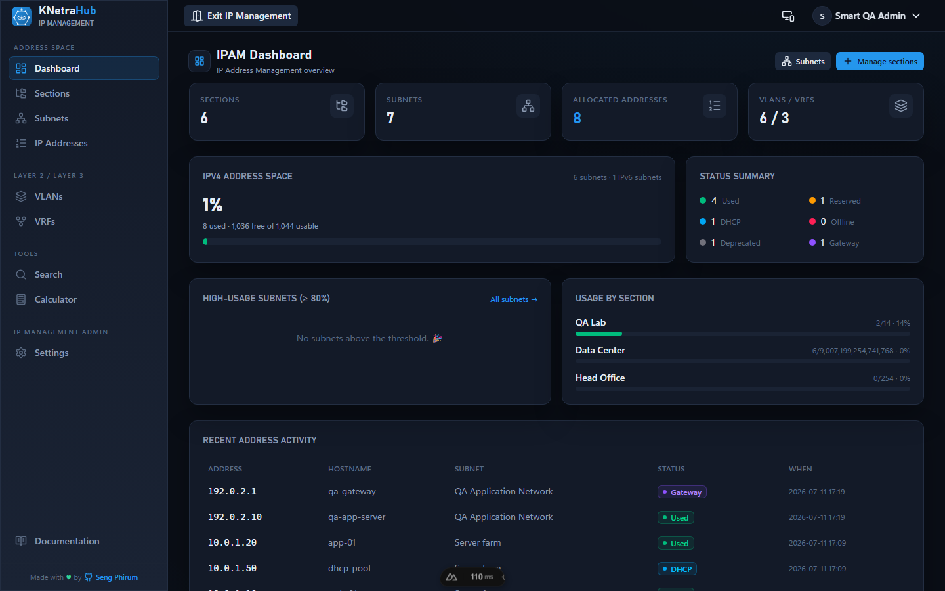Open the Smart QA Admin user dropdown chevron
The image size is (945, 591).
point(916,16)
